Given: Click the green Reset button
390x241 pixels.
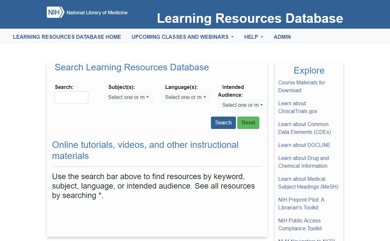Looking at the screenshot, I should coord(248,123).
